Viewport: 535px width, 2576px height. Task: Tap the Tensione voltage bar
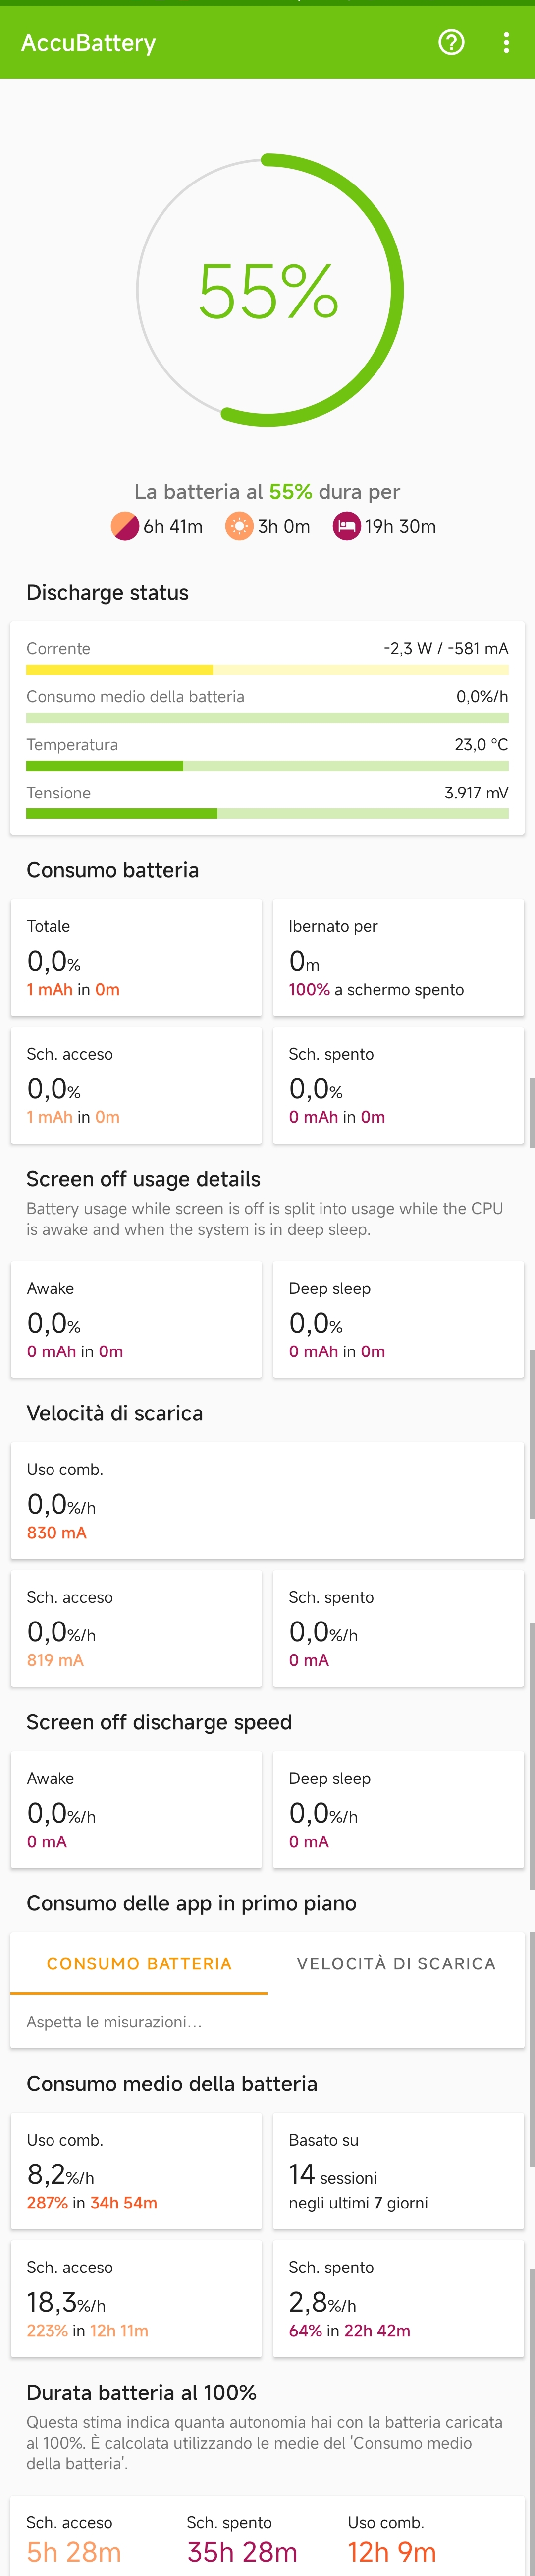(x=267, y=814)
